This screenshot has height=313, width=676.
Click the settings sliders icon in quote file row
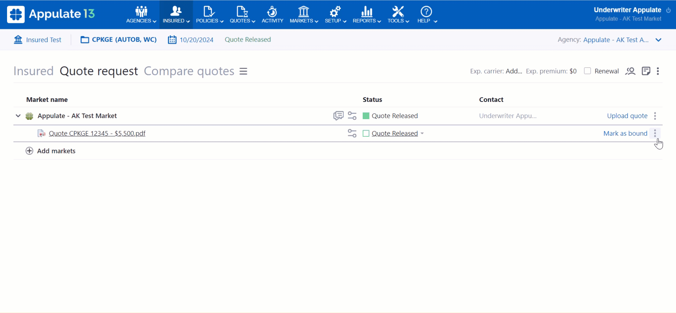(x=352, y=133)
